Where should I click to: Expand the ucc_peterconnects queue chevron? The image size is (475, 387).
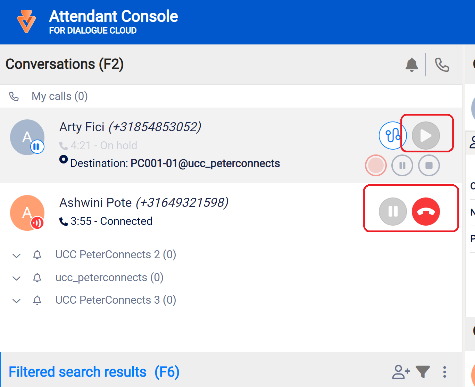click(16, 278)
